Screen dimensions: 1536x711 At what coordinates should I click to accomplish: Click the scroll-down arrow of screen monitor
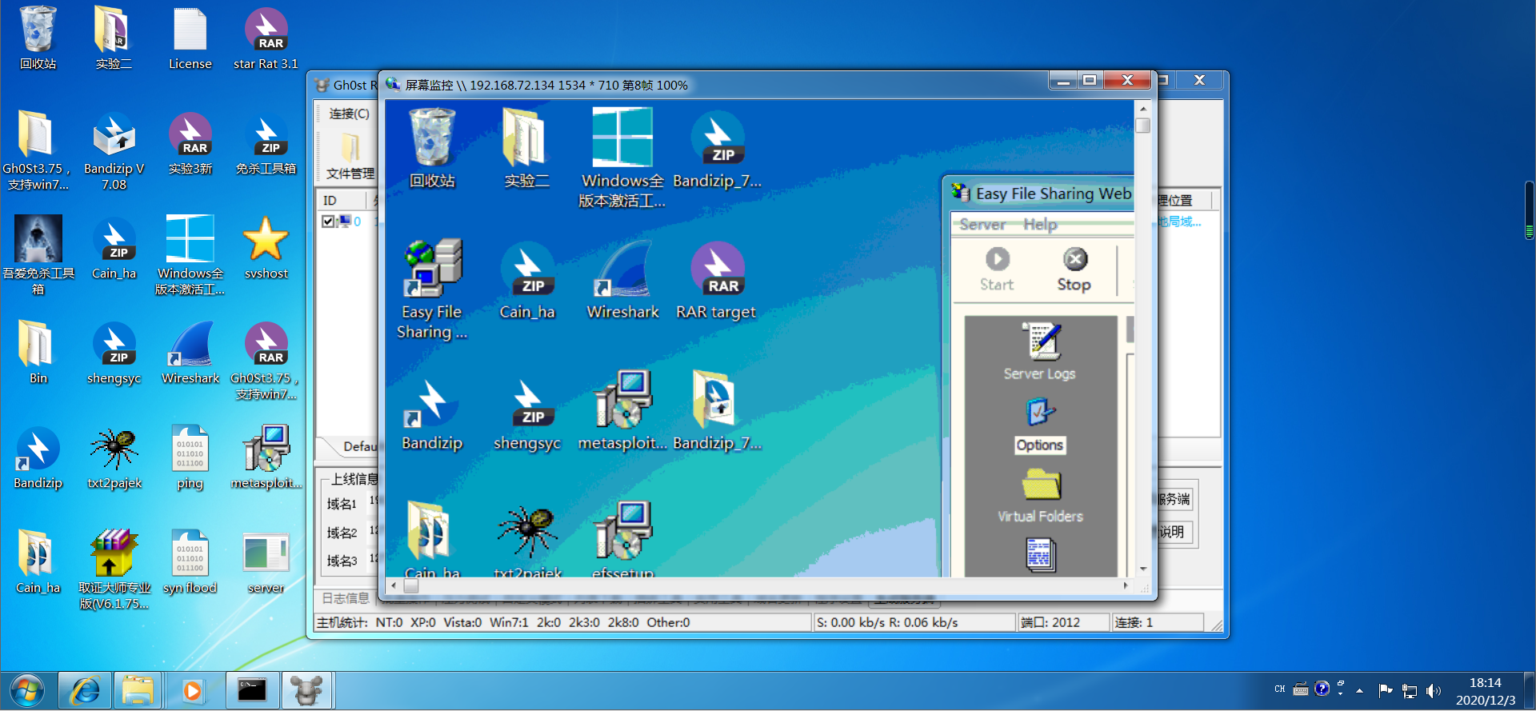[x=1142, y=569]
